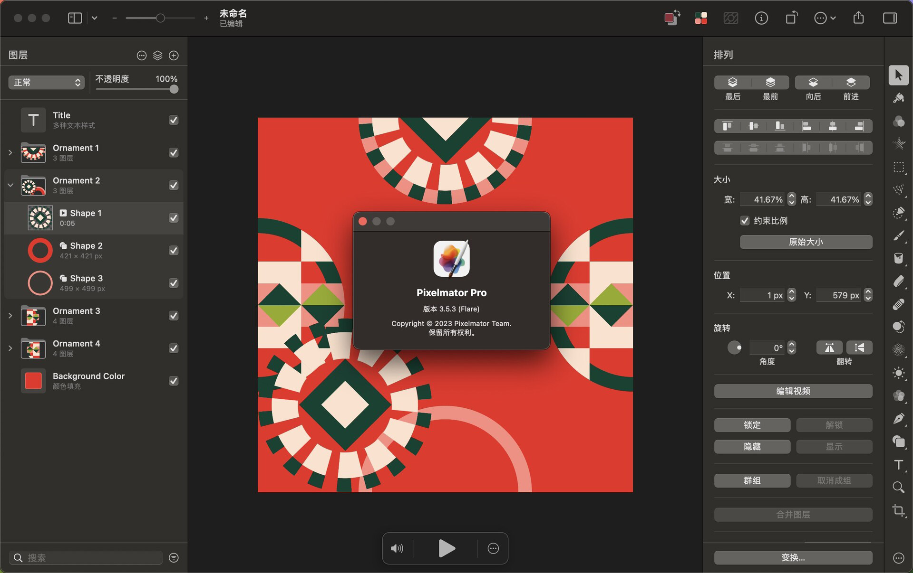Click the rotation angle stepper

(791, 348)
